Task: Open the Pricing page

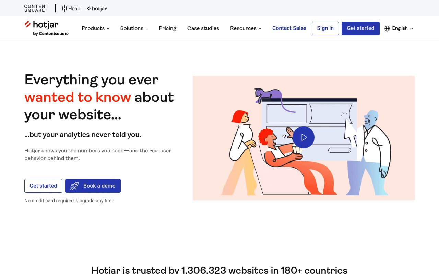Action: (x=167, y=28)
